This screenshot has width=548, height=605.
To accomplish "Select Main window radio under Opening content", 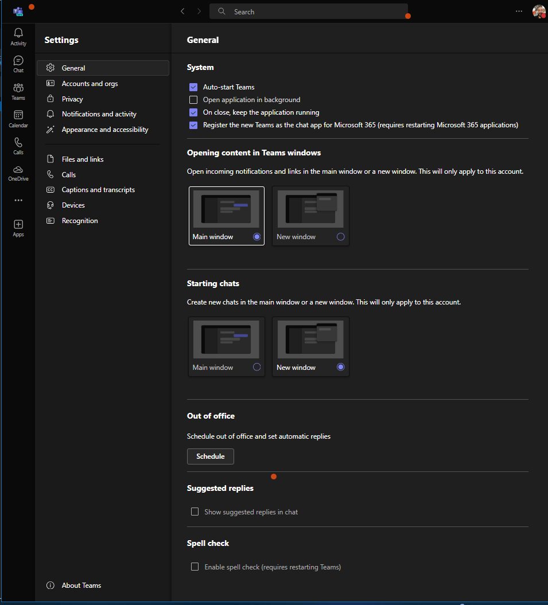I will (x=257, y=236).
